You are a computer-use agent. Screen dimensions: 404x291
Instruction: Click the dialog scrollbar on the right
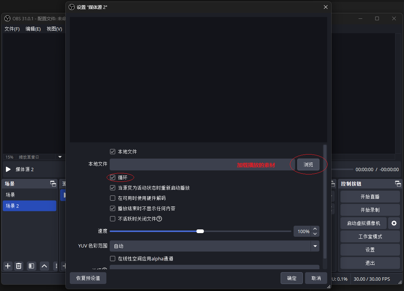click(325, 203)
